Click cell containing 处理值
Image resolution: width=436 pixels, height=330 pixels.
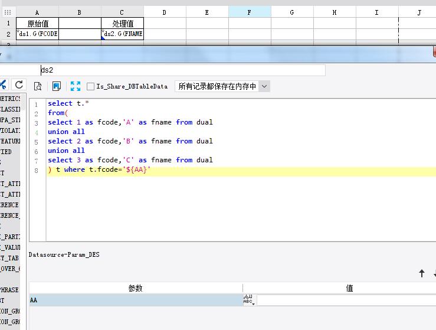pyautogui.click(x=122, y=23)
